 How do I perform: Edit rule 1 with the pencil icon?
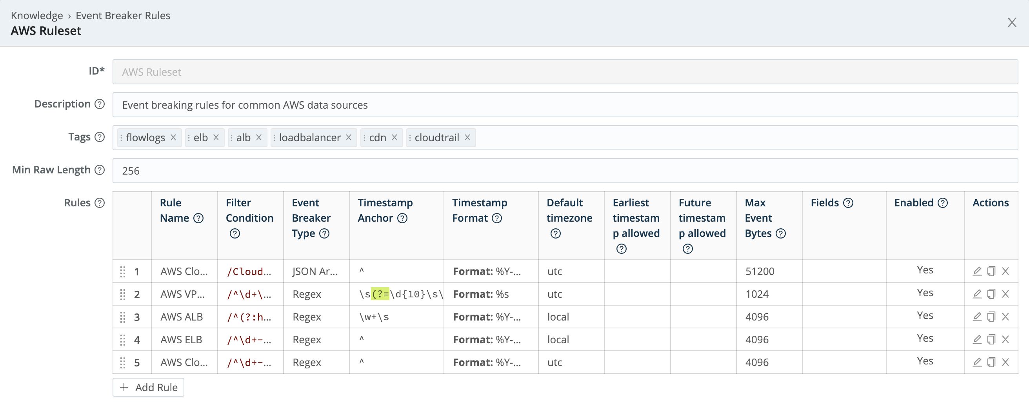coord(977,271)
